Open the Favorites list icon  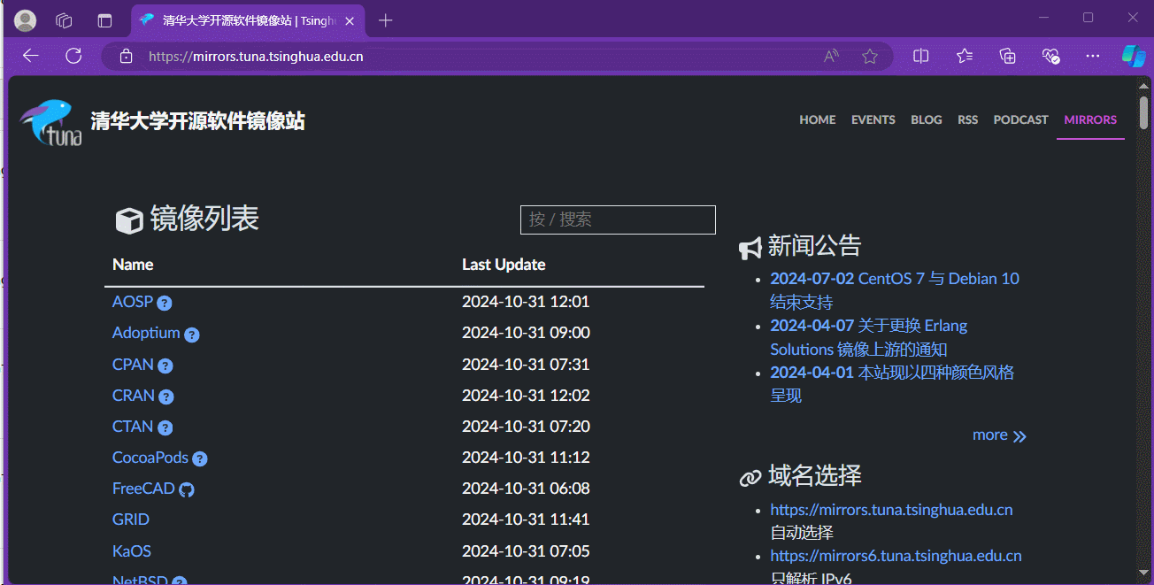pos(965,56)
